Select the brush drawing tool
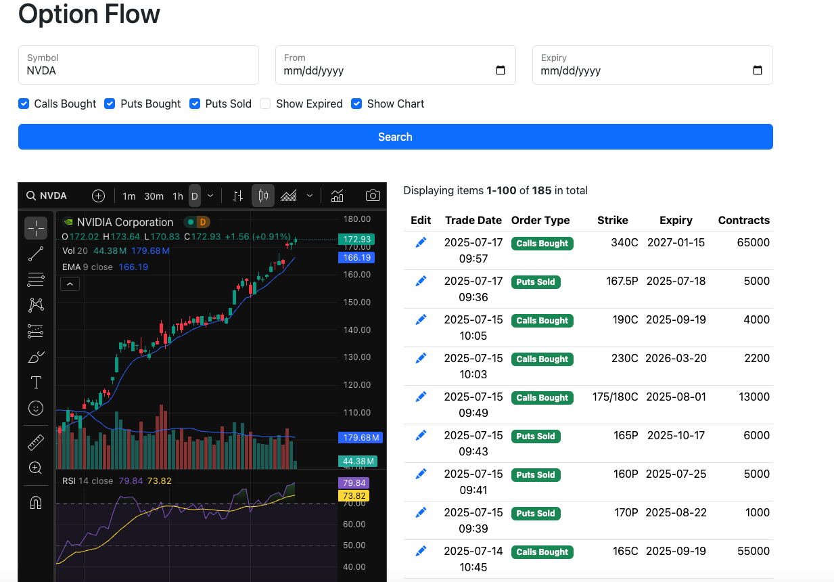The image size is (834, 582). 36,357
